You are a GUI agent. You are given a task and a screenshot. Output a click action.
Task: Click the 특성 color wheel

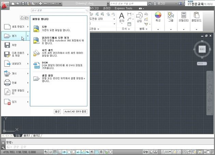click(x=158, y=15)
